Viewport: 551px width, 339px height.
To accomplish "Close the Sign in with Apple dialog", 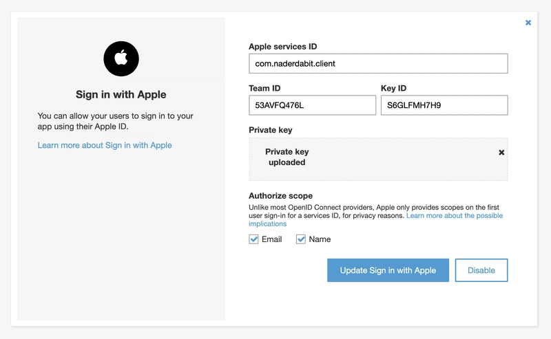I will pos(528,23).
